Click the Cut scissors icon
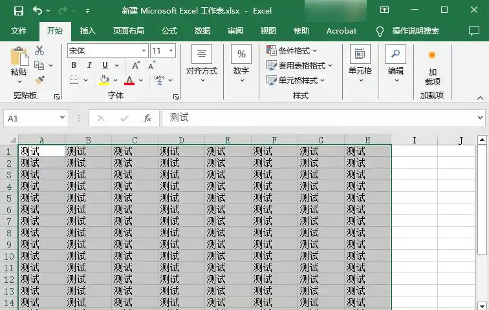The image size is (489, 310). pyautogui.click(x=40, y=50)
